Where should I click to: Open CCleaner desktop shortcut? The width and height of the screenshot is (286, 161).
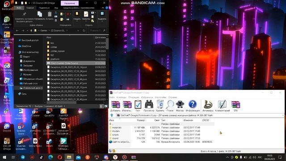[x=35, y=112]
